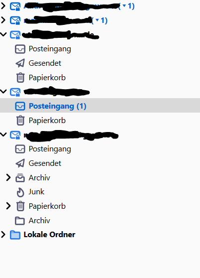The height and width of the screenshot is (278, 200).
Task: Collapse the last account containing Junk
Action: [3, 135]
